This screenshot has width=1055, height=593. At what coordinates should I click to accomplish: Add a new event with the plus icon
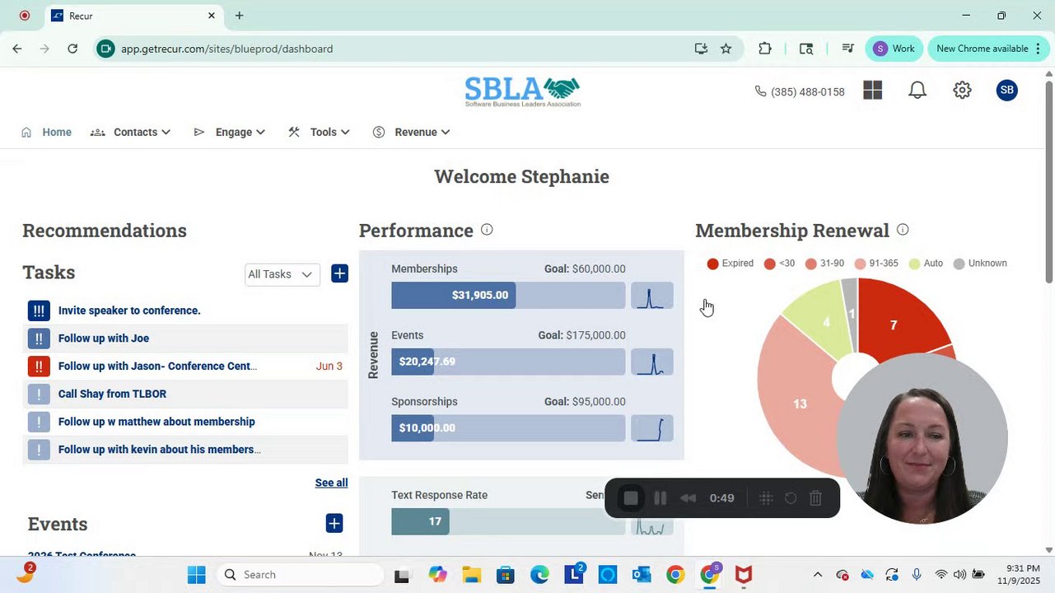tap(334, 523)
